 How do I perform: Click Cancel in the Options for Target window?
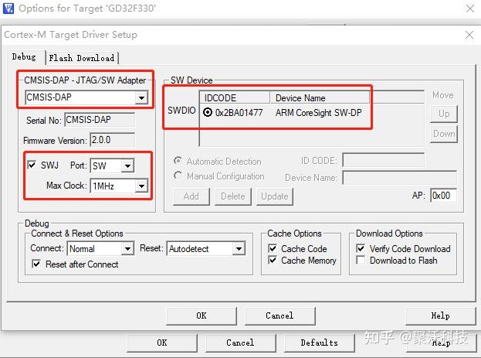(x=240, y=343)
